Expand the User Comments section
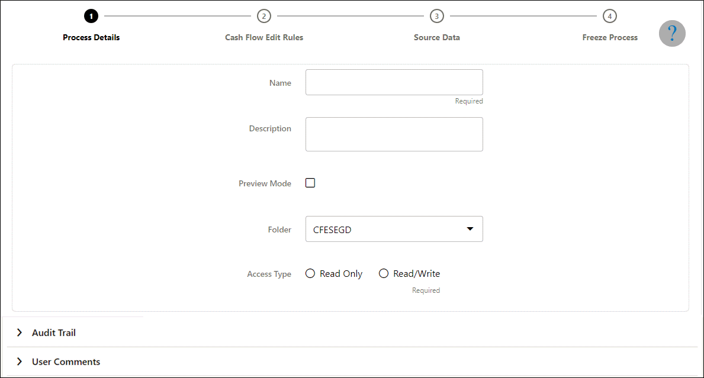Image resolution: width=704 pixels, height=378 pixels. pos(66,361)
